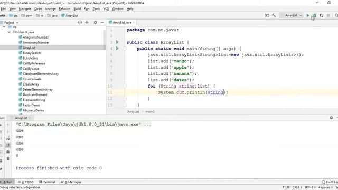This screenshot has width=338, height=190.
Task: Click ArrayList breadcrumb in the navigation bar
Action: tap(69, 15)
